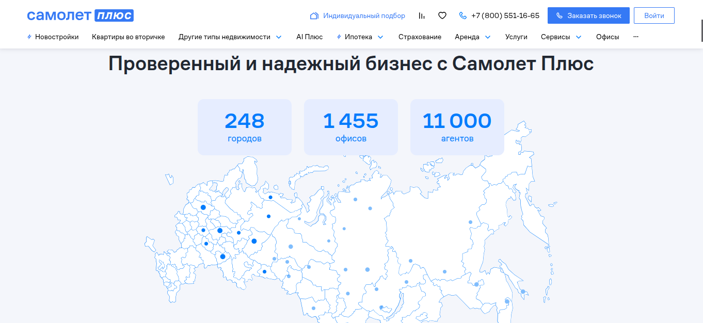Open Услуги menu item
Viewport: 703px width, 323px height.
pyautogui.click(x=516, y=37)
